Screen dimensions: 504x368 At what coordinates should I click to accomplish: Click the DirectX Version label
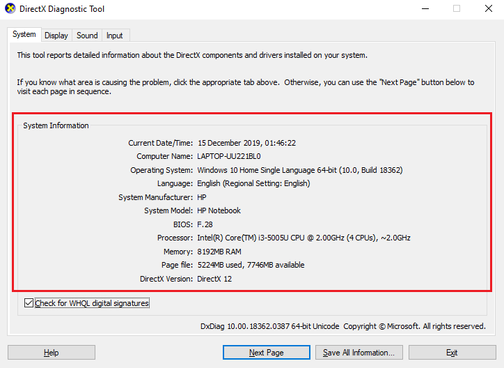tap(166, 279)
